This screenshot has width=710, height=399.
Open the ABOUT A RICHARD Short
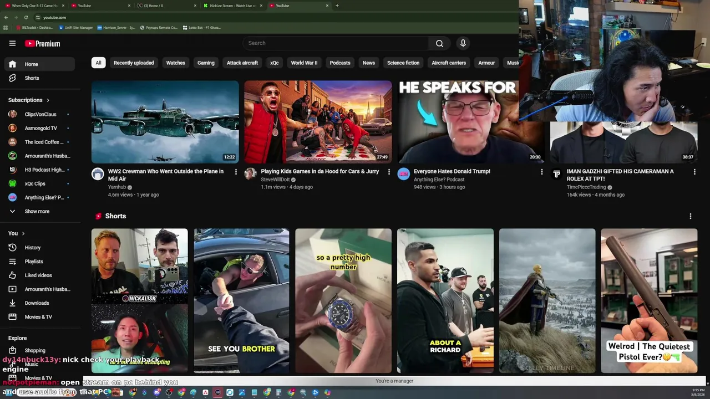pyautogui.click(x=445, y=301)
